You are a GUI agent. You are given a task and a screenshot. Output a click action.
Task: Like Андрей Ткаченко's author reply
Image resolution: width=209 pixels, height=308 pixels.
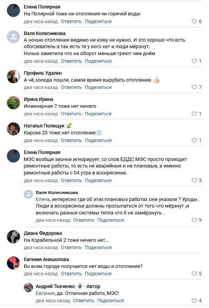click(x=196, y=301)
